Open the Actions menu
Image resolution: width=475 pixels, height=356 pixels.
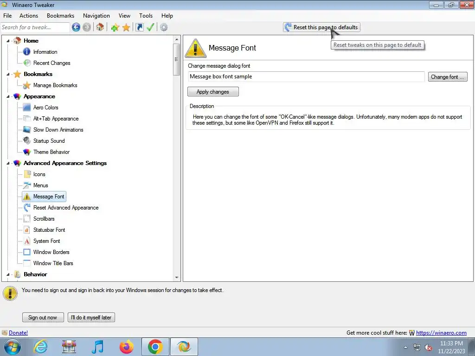29,16
